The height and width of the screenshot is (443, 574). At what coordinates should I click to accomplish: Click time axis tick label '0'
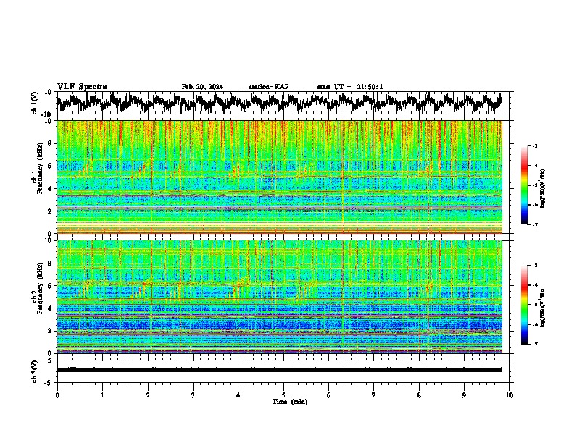pyautogui.click(x=57, y=395)
